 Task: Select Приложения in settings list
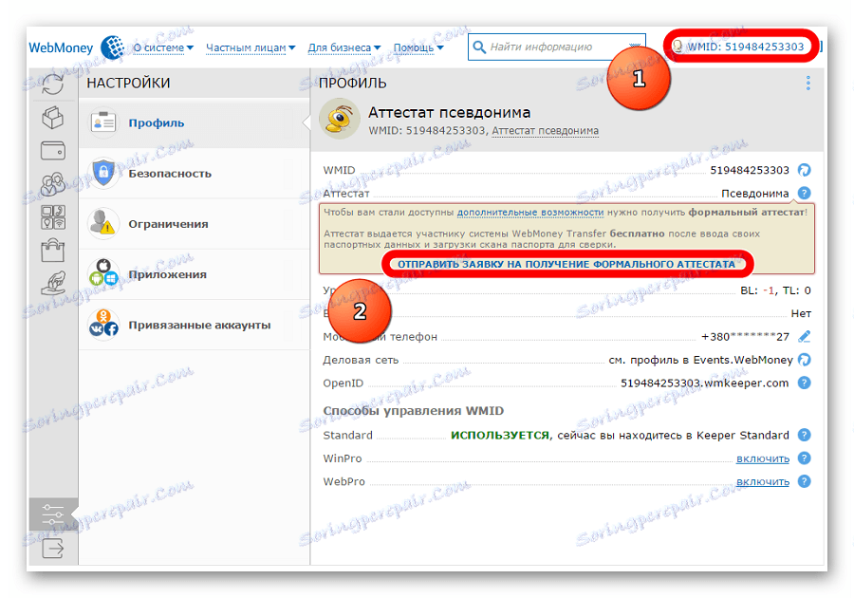coord(195,274)
